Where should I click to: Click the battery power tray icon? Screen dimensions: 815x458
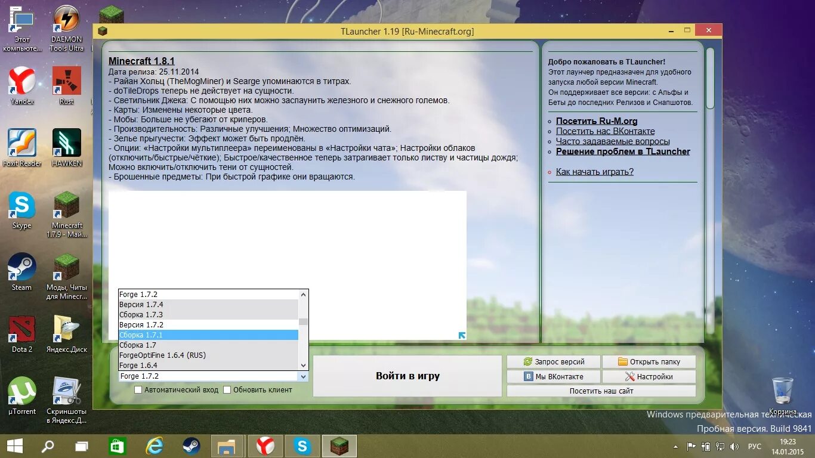click(x=706, y=446)
